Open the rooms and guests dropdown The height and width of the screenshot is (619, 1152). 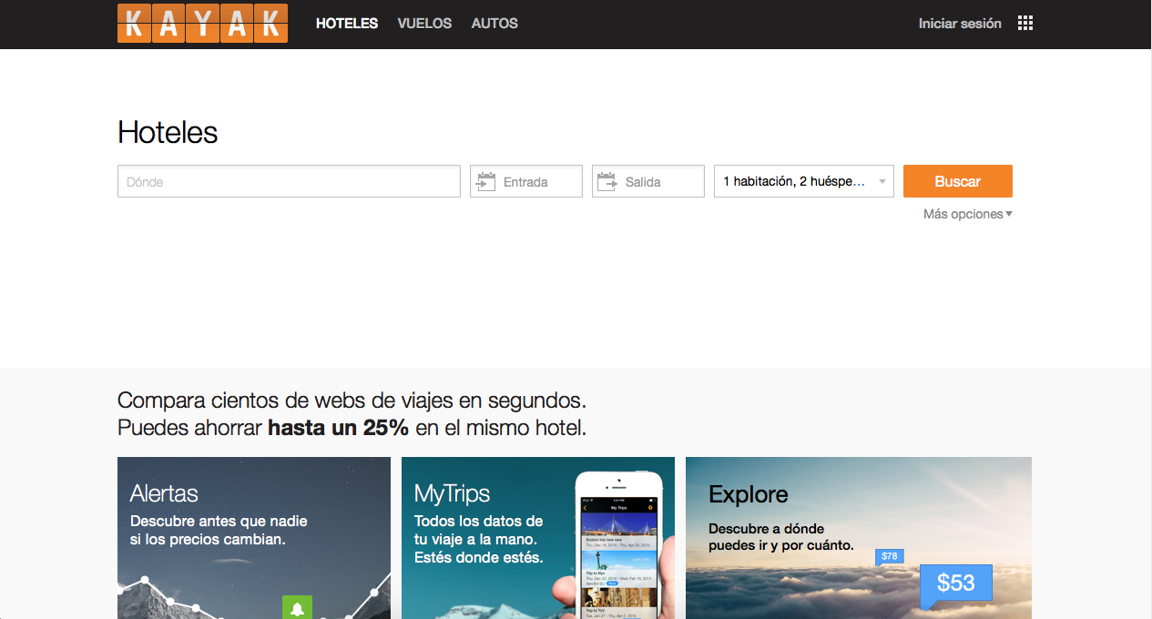[803, 181]
